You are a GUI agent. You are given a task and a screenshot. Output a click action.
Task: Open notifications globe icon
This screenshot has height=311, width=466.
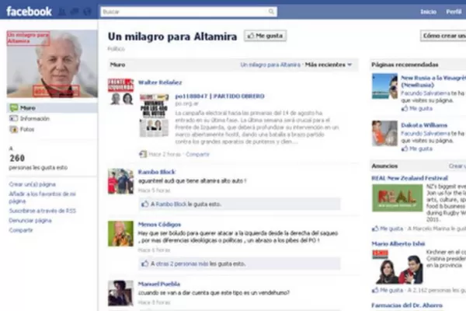pos(88,12)
